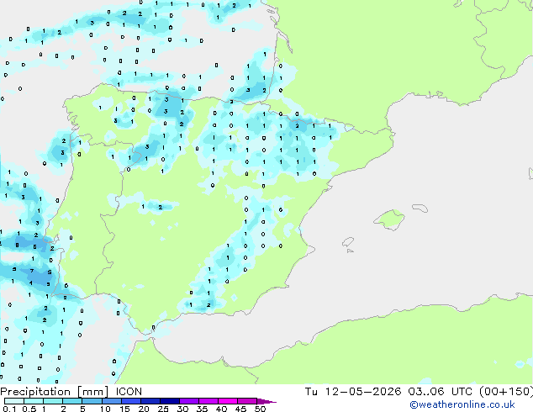Click the '35' legend scale value
The width and height of the screenshot is (533, 412).
click(202, 409)
